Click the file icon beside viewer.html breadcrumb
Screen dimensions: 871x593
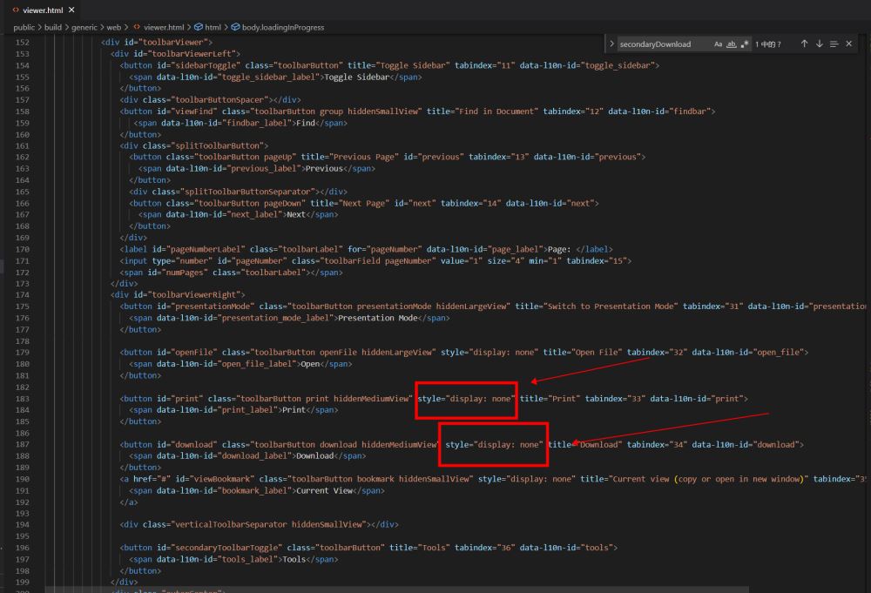(137, 27)
